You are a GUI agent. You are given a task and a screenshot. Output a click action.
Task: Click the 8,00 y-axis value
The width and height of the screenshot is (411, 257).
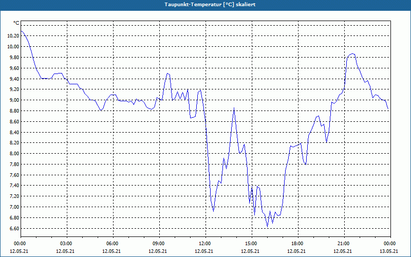[x=14, y=154]
